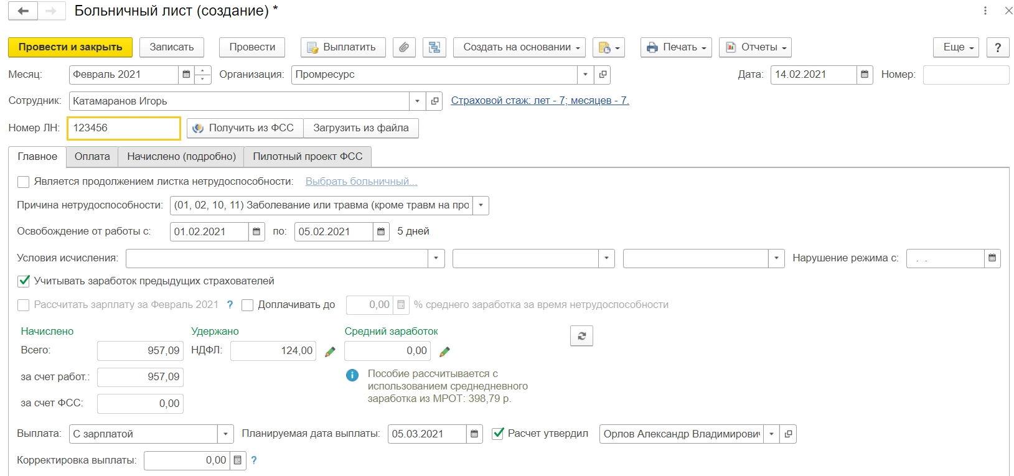Open the approver Орлов record card
This screenshot has width=1014, height=476.
788,434
